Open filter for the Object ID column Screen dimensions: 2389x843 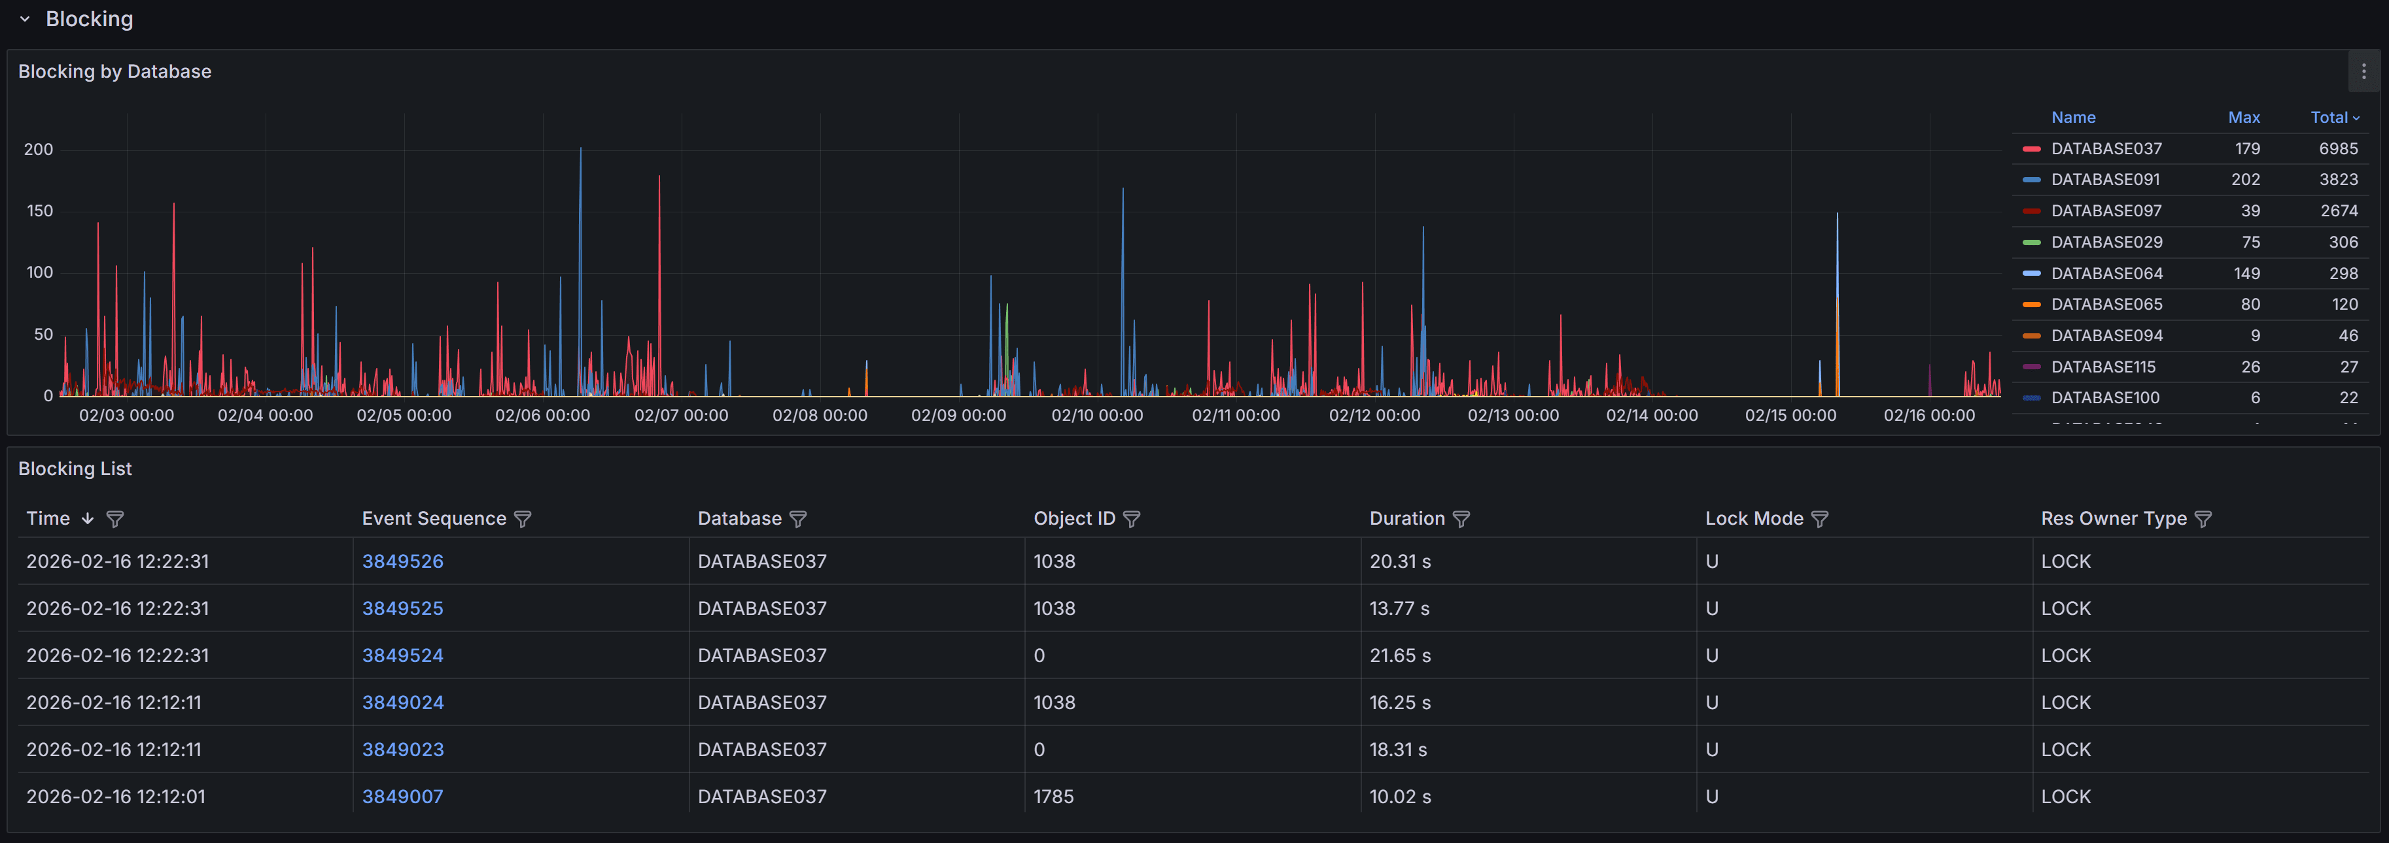[1133, 519]
